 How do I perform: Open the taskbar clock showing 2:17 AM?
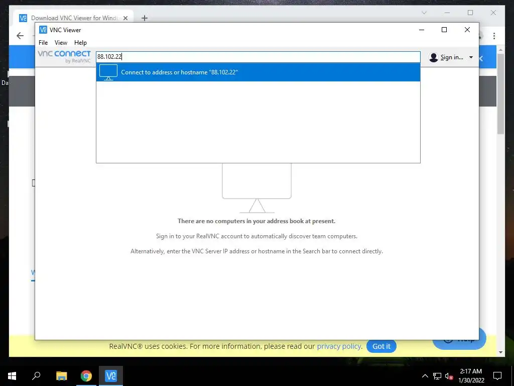(x=471, y=376)
